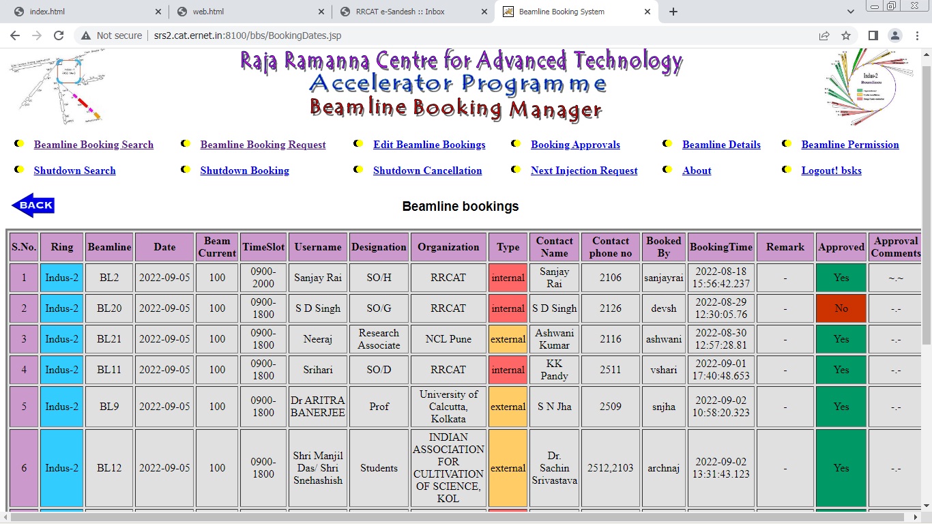Click the accelerator layout diagram at top left
The image size is (932, 524).
point(58,87)
